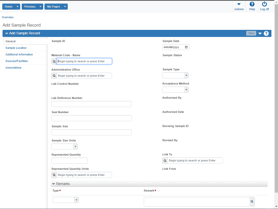Click the Sample Size input field
This screenshot has height=209, width=278.
[x=91, y=133]
